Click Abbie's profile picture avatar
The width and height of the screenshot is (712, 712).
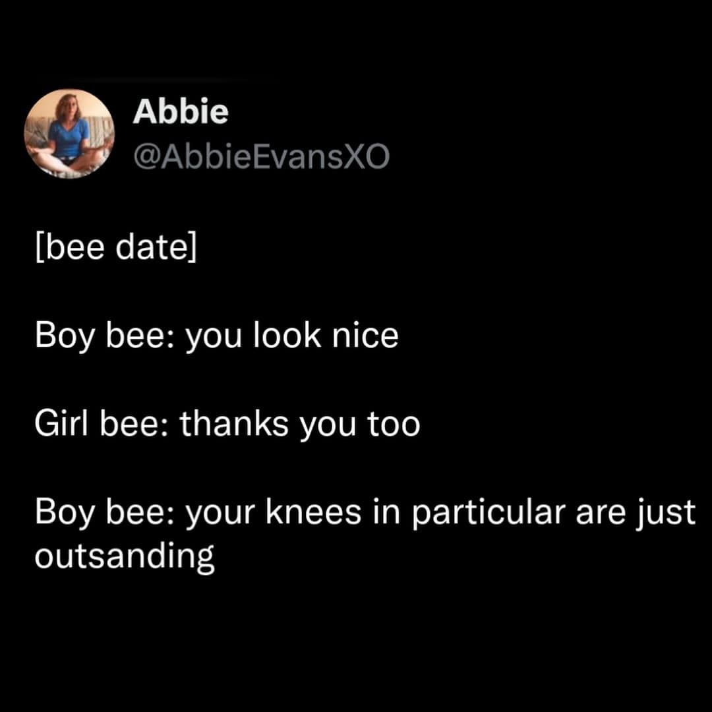(69, 134)
